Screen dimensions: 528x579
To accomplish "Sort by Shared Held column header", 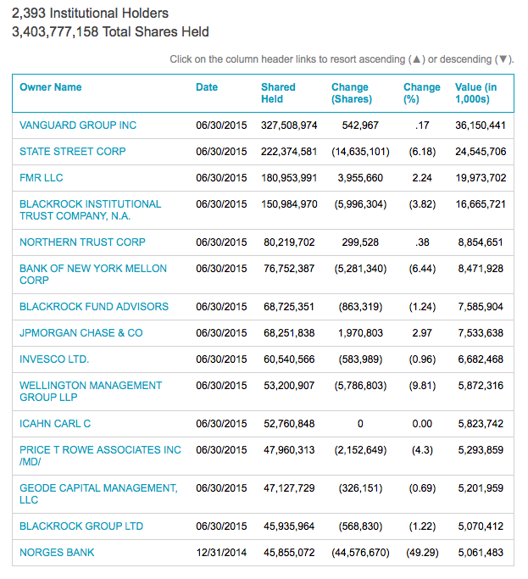I will (x=278, y=93).
